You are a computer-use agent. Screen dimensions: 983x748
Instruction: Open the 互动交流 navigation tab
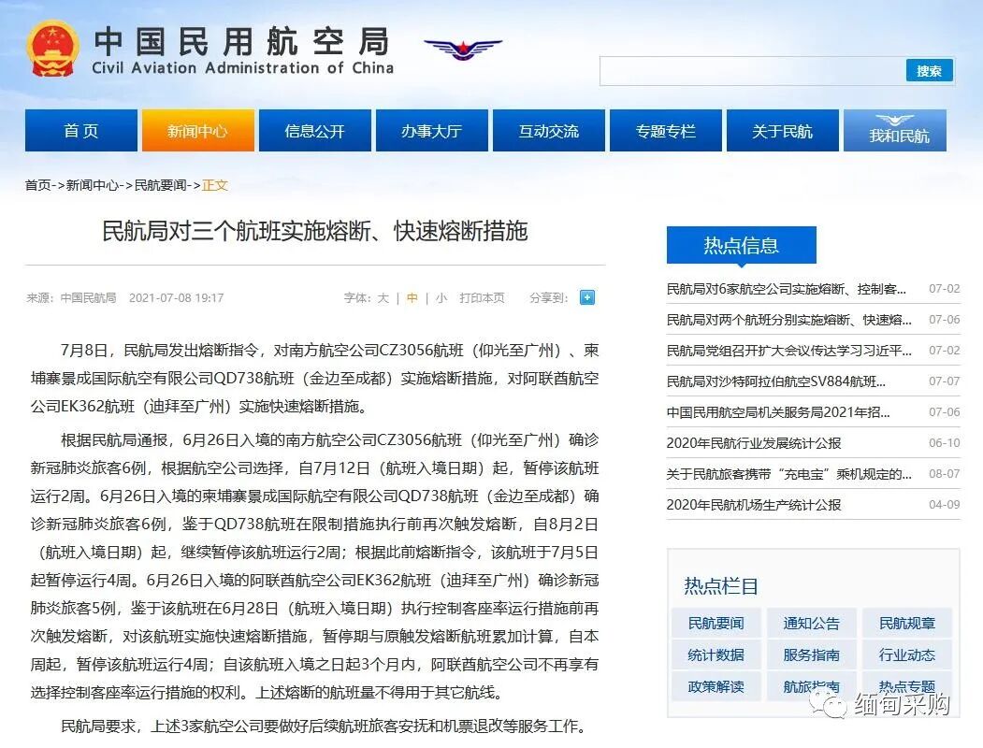coord(548,130)
